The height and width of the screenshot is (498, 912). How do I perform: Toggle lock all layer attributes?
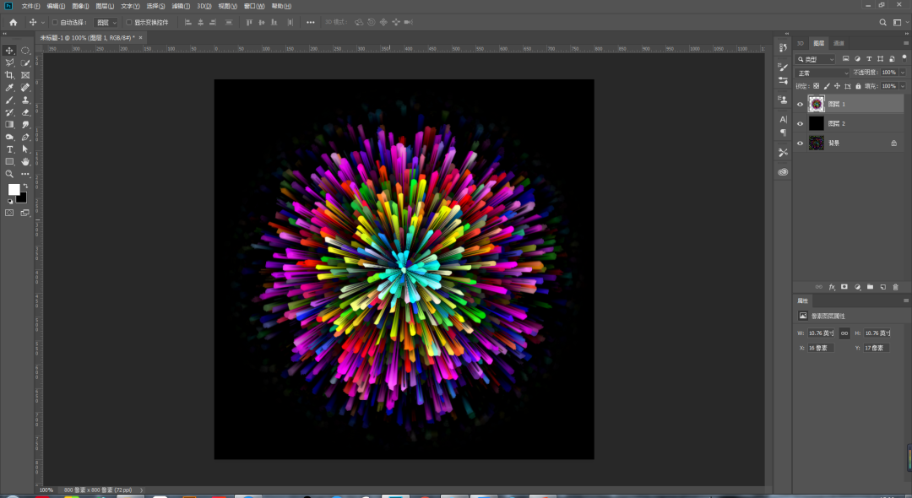tap(858, 86)
